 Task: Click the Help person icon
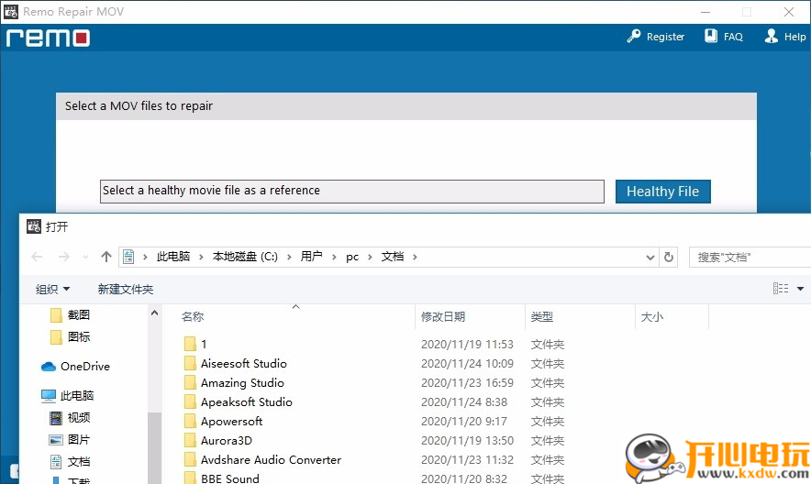[x=771, y=37]
